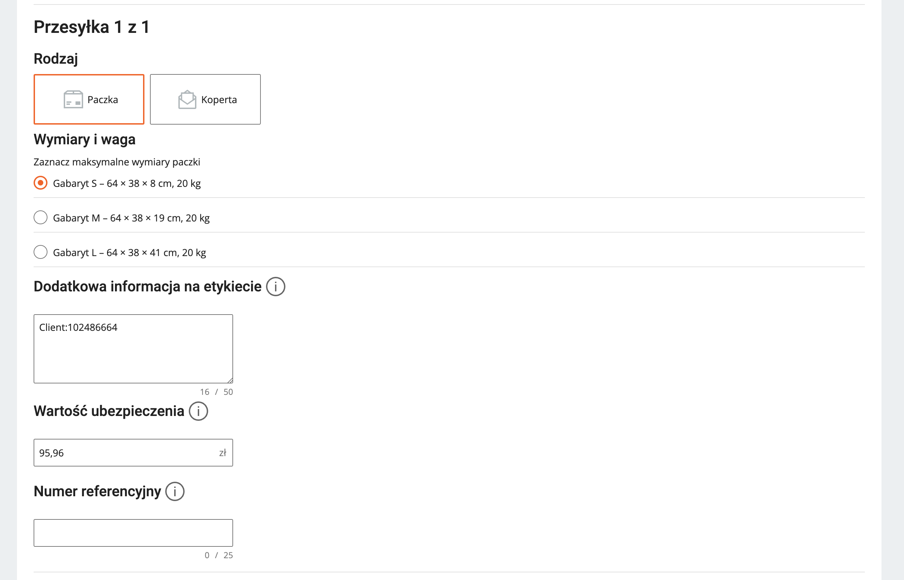
Task: Click the Przesyłka 1 z 1 heading
Action: click(91, 27)
